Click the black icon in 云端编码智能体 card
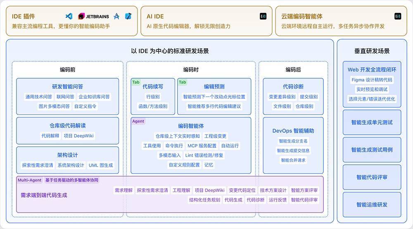This screenshot has width=413, height=229. click(x=397, y=16)
